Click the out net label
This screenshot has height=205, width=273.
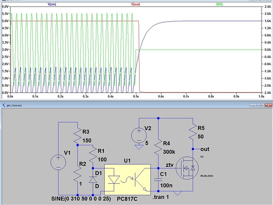205,149
